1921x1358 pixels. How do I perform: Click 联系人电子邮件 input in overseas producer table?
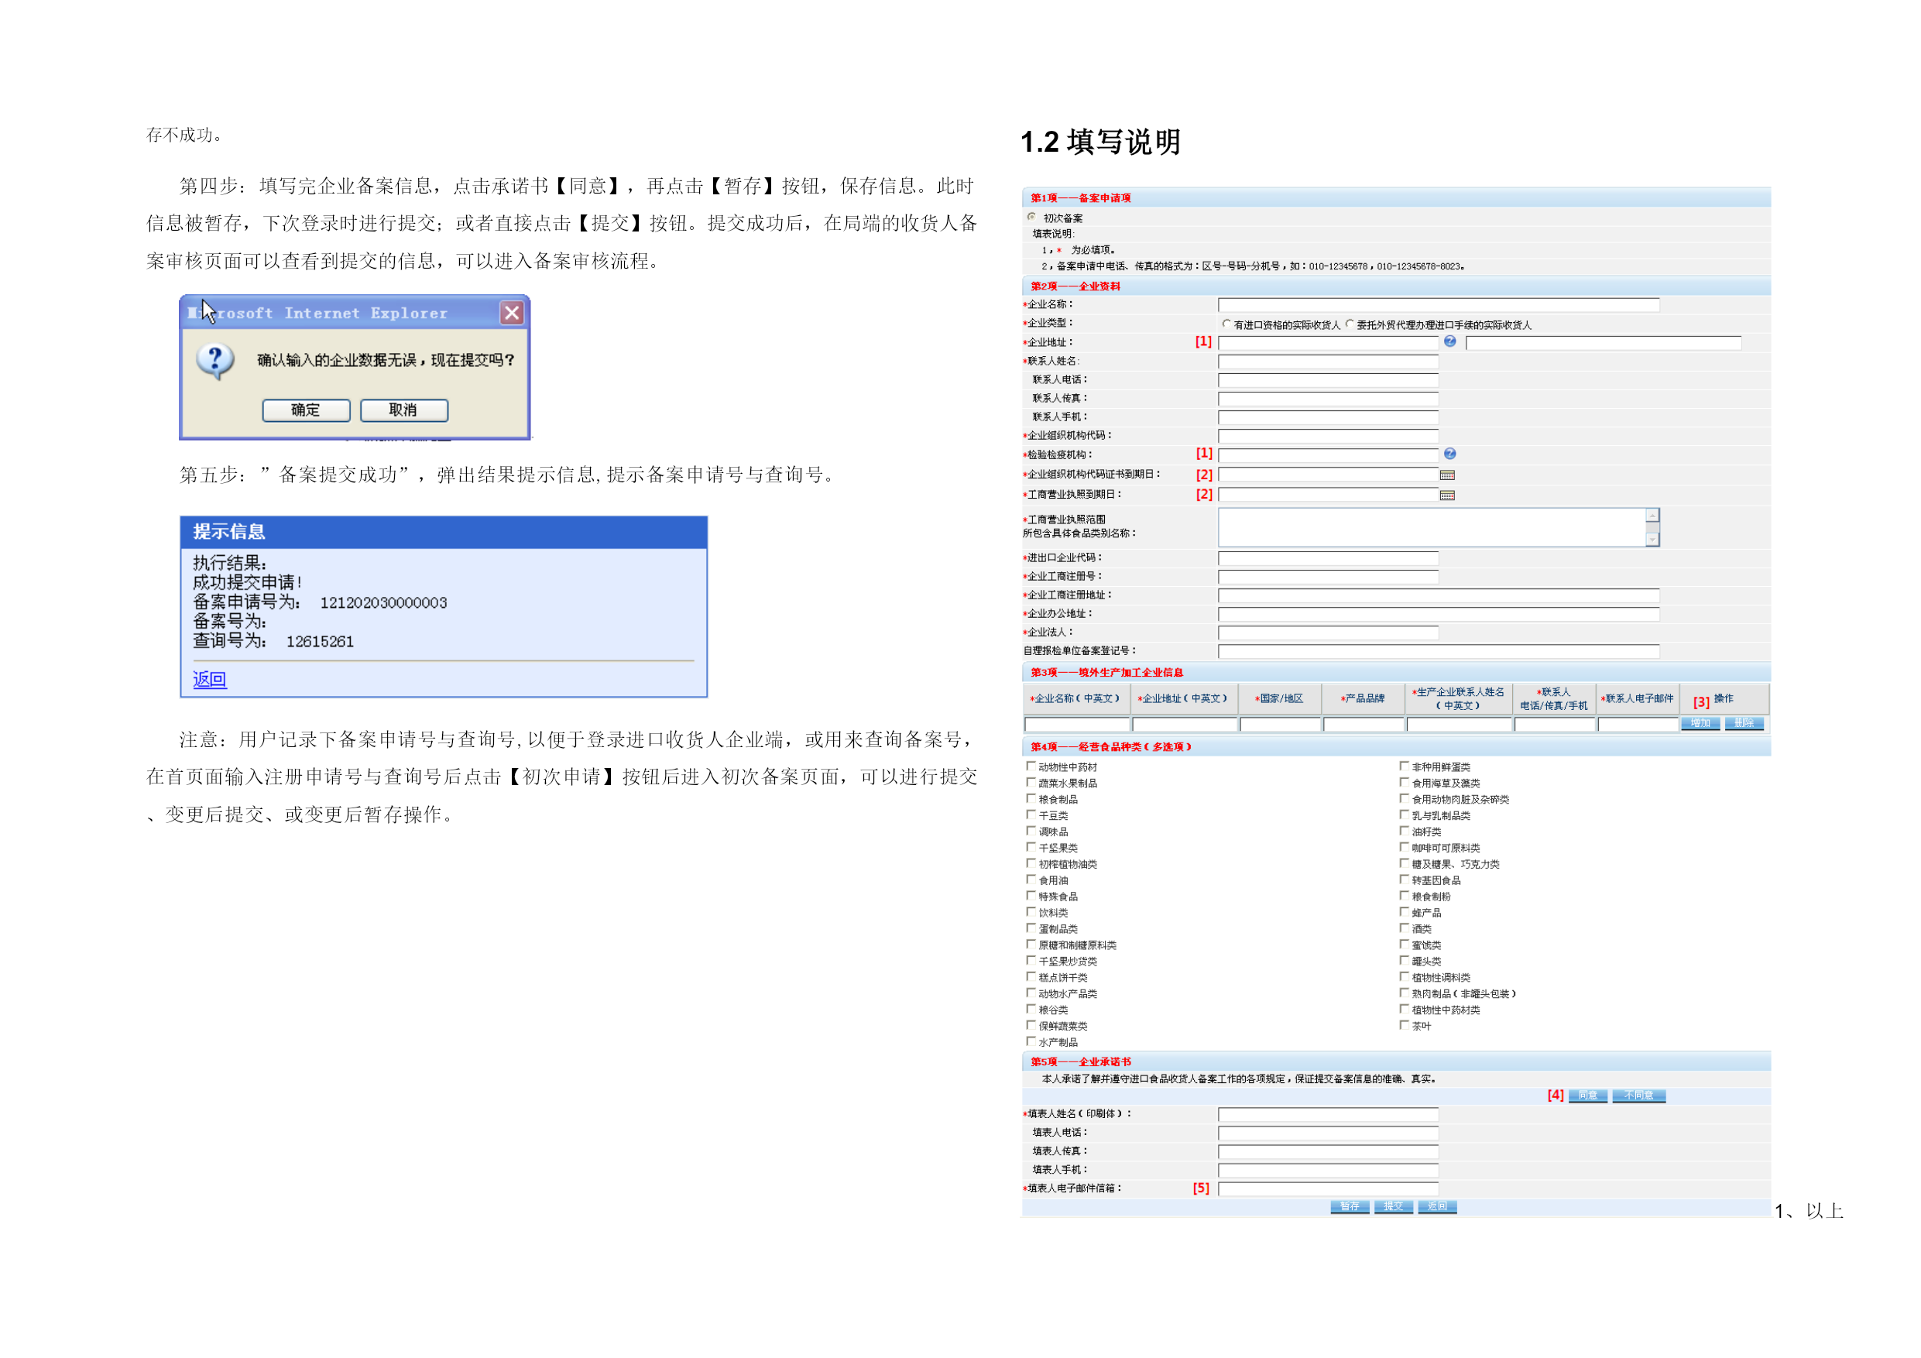[x=1638, y=725]
